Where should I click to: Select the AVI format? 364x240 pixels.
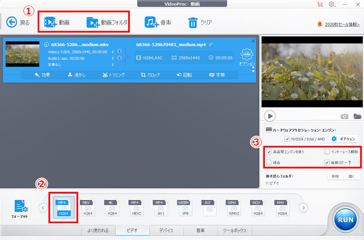[209, 208]
